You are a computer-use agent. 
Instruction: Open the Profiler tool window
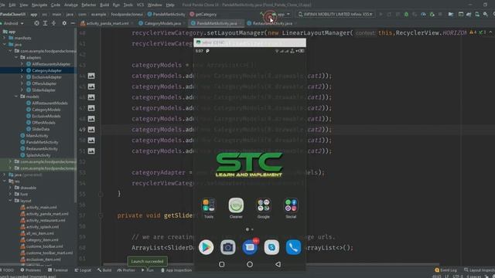point(126,270)
